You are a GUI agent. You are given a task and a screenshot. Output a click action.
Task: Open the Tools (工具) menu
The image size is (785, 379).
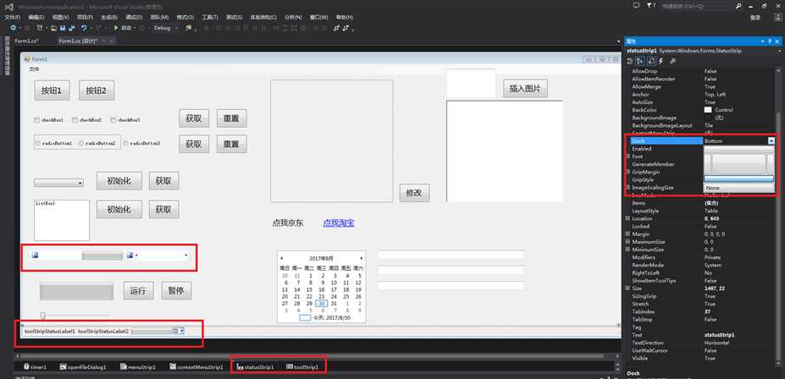click(210, 17)
